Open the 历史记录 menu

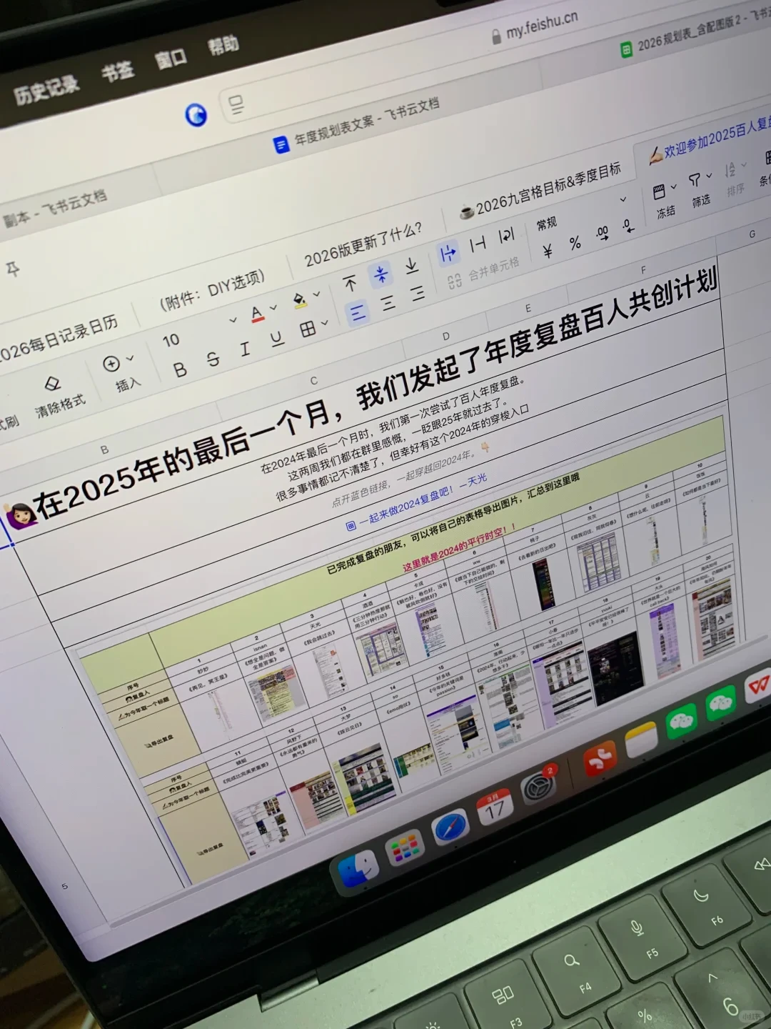(46, 89)
